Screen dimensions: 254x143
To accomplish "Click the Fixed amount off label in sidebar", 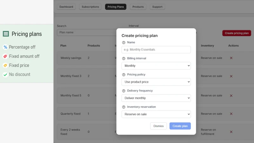I will click(x=24, y=56).
